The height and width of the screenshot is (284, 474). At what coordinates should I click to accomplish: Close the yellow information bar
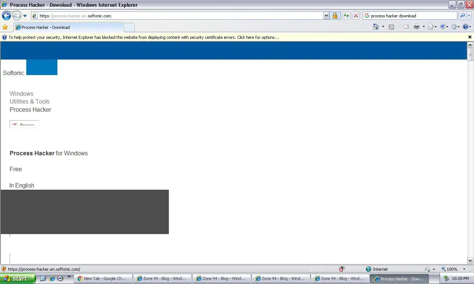click(470, 37)
